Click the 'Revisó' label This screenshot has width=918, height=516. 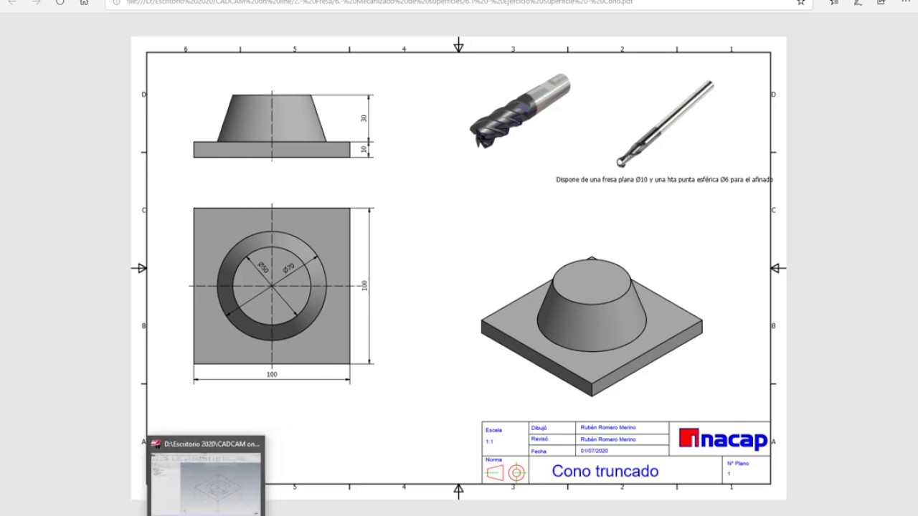539,439
